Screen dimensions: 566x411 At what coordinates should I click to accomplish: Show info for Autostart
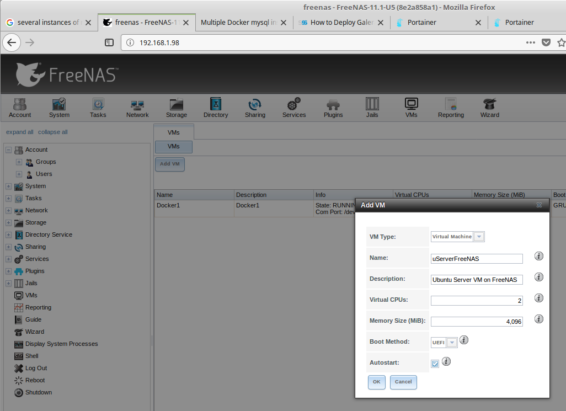click(446, 361)
